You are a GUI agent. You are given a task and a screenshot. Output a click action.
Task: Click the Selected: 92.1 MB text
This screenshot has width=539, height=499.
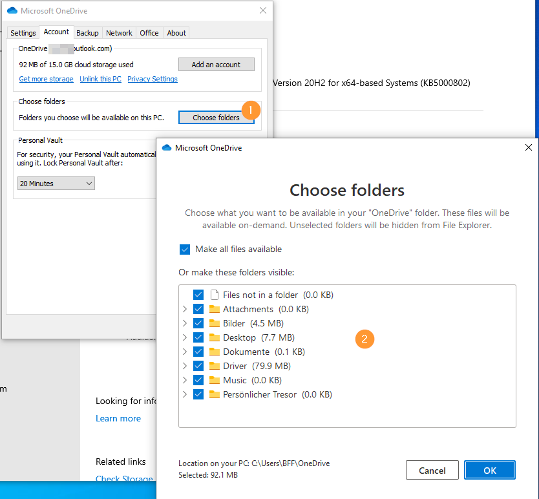coord(208,474)
